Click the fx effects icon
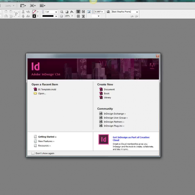Image resolution: width=195 pixels, height=195 pixels. (x=72, y=12)
